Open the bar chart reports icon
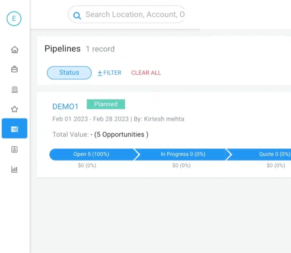The width and height of the screenshot is (291, 253). (14, 169)
